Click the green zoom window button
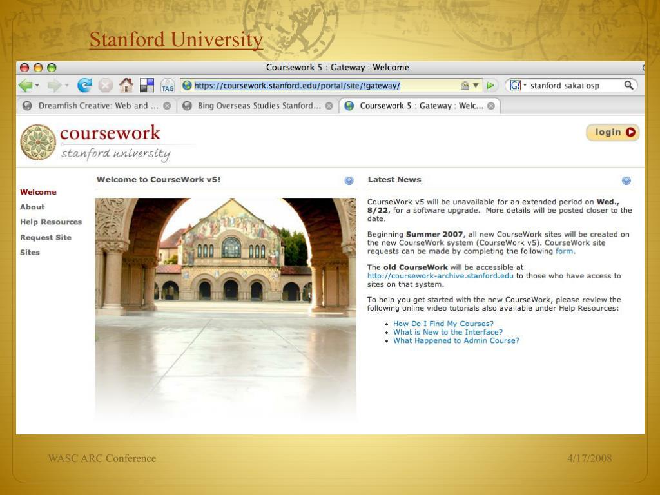 tap(52, 68)
